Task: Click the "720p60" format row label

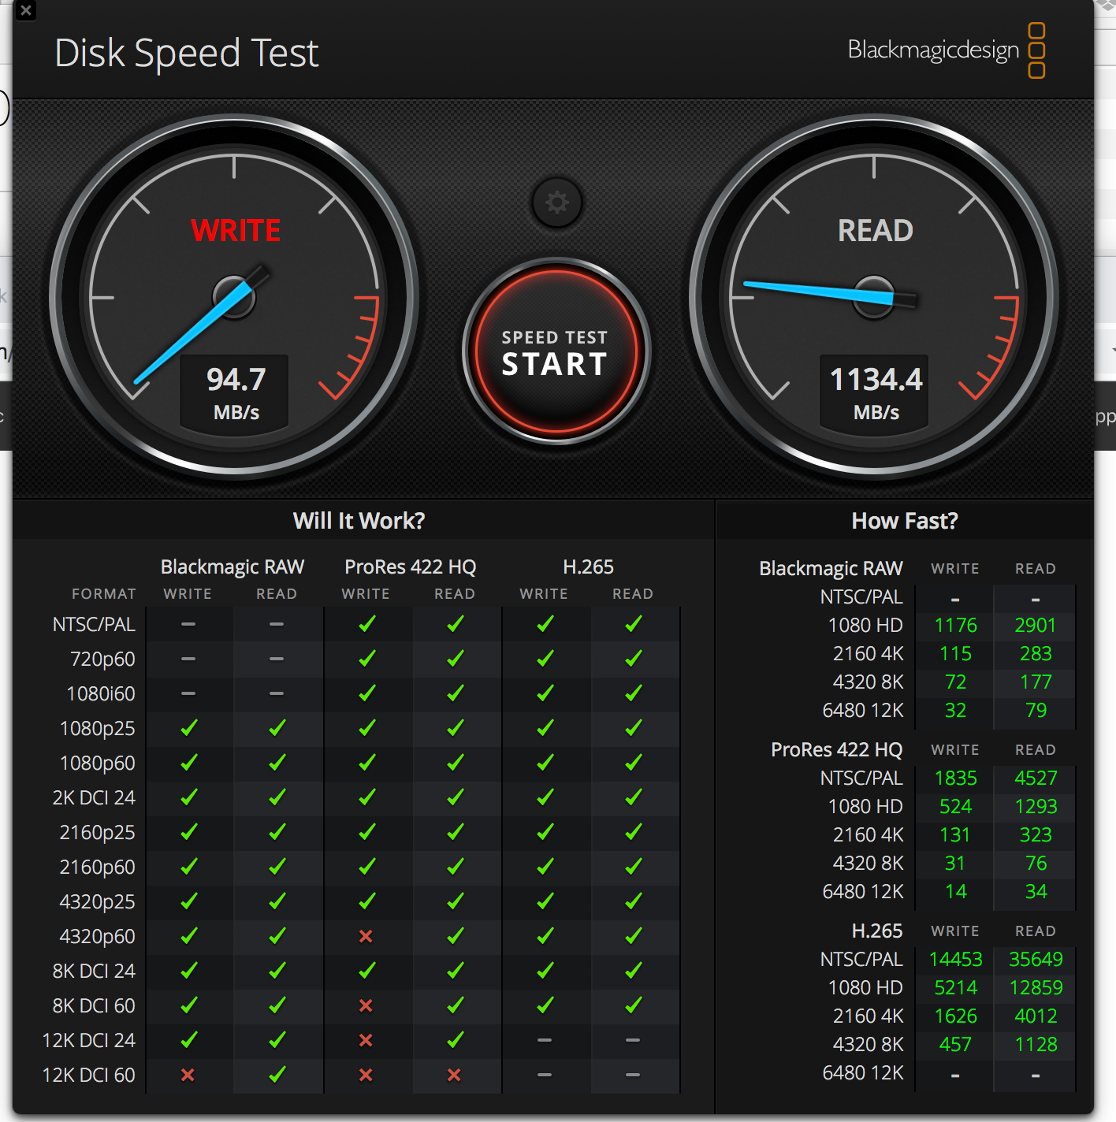Action: pos(102,659)
